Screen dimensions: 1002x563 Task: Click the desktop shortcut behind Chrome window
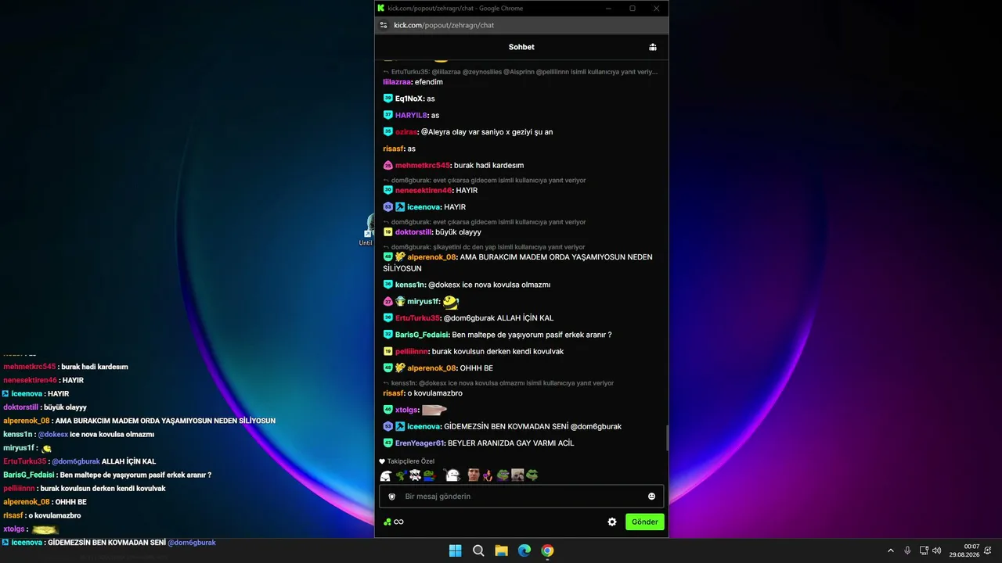(x=367, y=231)
